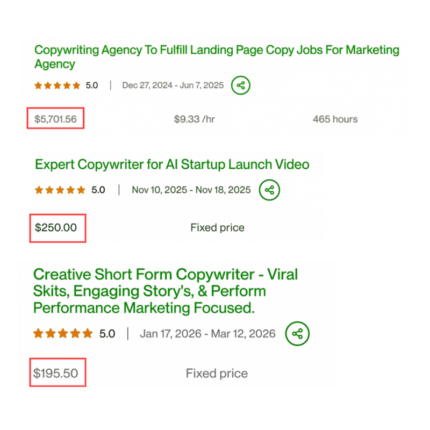
Task: Click share icon for AI Startup Launch Video
Action: point(269,190)
